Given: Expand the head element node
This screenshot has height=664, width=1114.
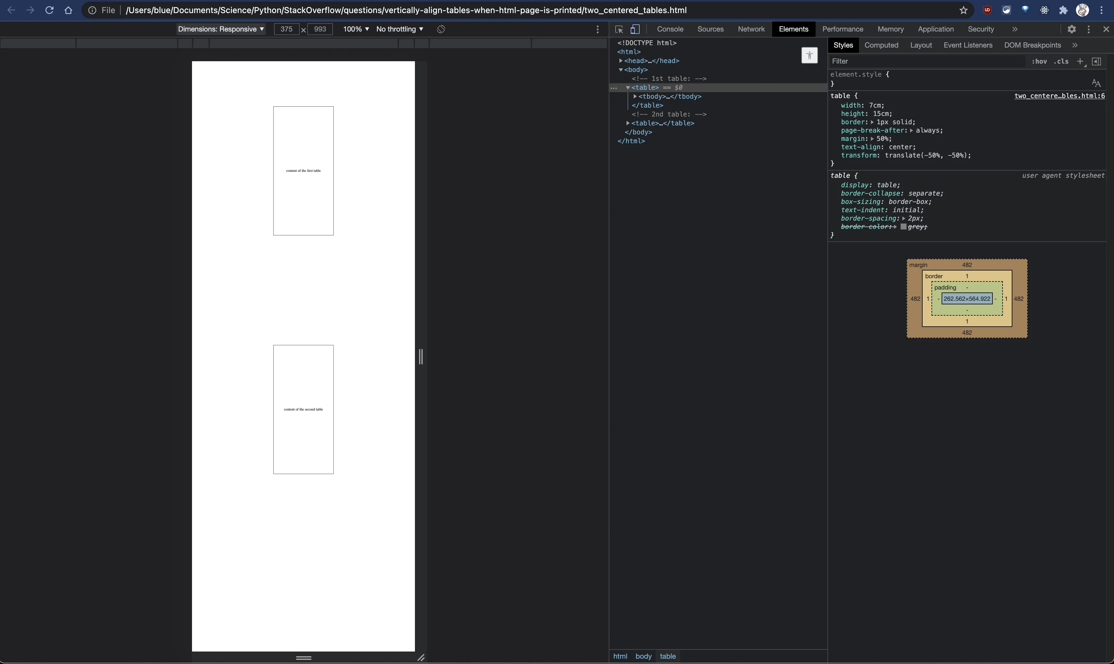Looking at the screenshot, I should [621, 61].
